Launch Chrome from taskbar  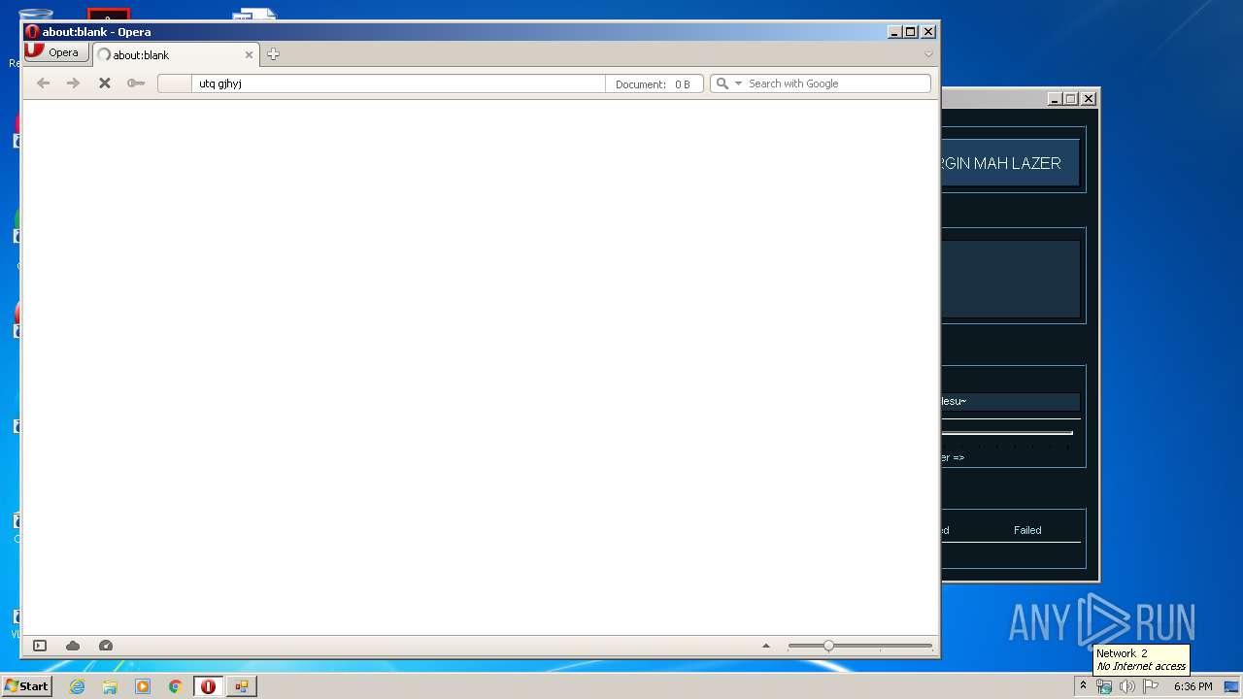[x=176, y=686]
